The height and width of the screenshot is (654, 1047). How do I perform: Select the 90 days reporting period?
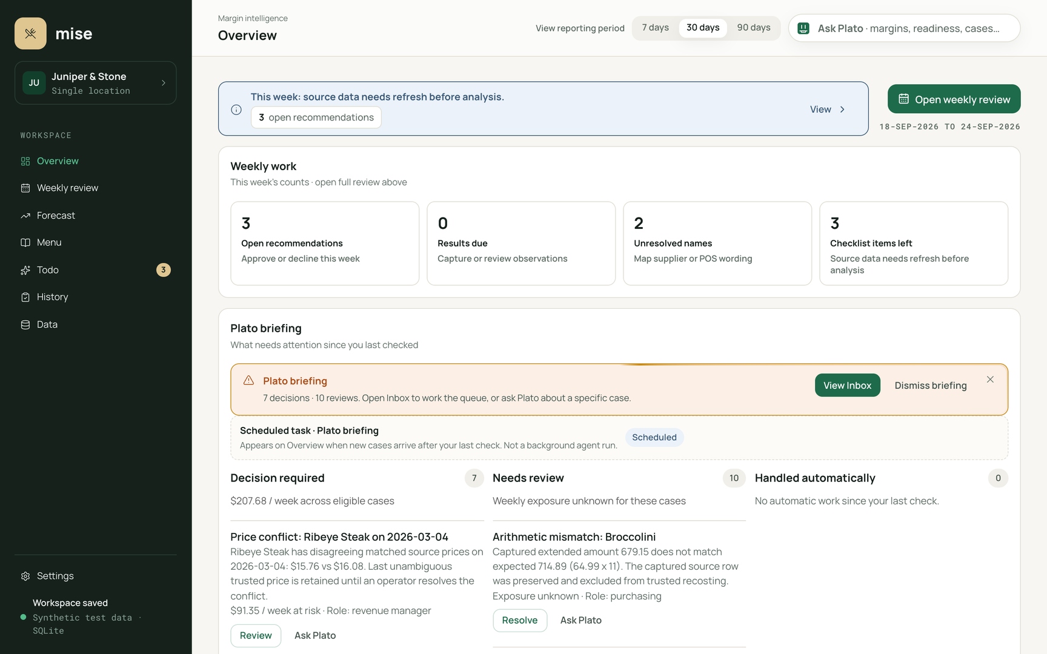(754, 28)
